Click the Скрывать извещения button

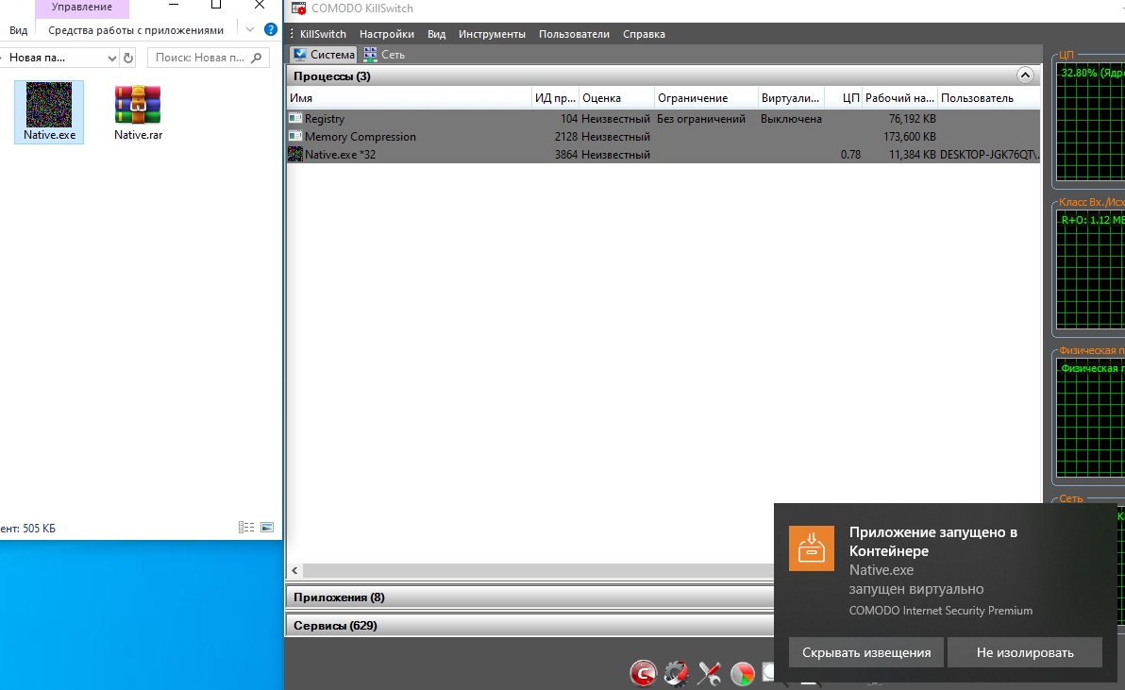(x=866, y=652)
